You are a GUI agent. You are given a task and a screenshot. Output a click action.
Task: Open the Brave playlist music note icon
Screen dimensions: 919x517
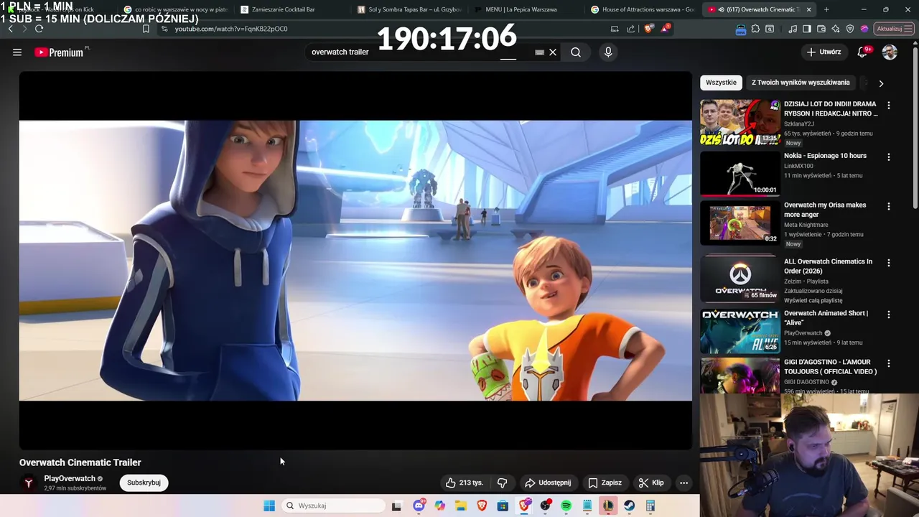793,29
